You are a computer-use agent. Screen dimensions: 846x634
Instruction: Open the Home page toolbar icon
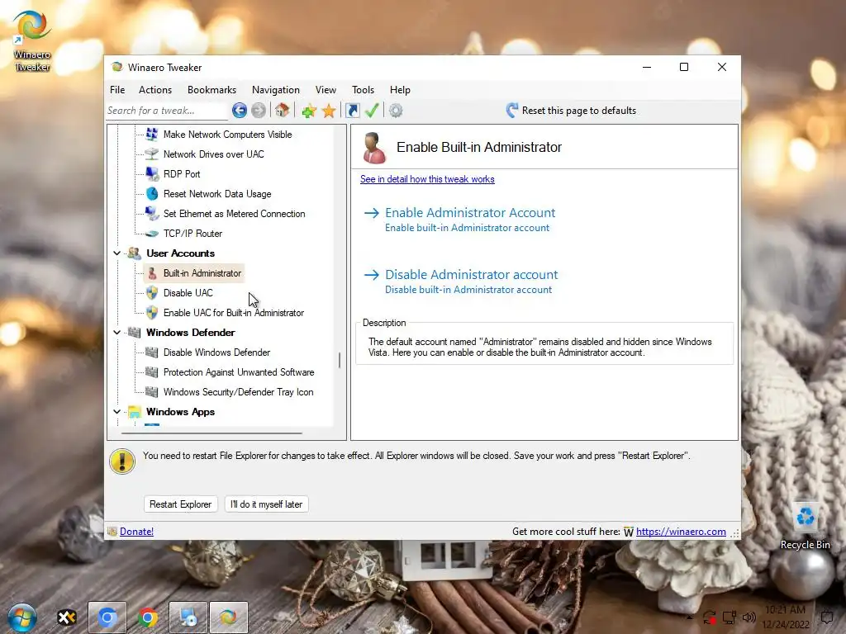pyautogui.click(x=282, y=111)
